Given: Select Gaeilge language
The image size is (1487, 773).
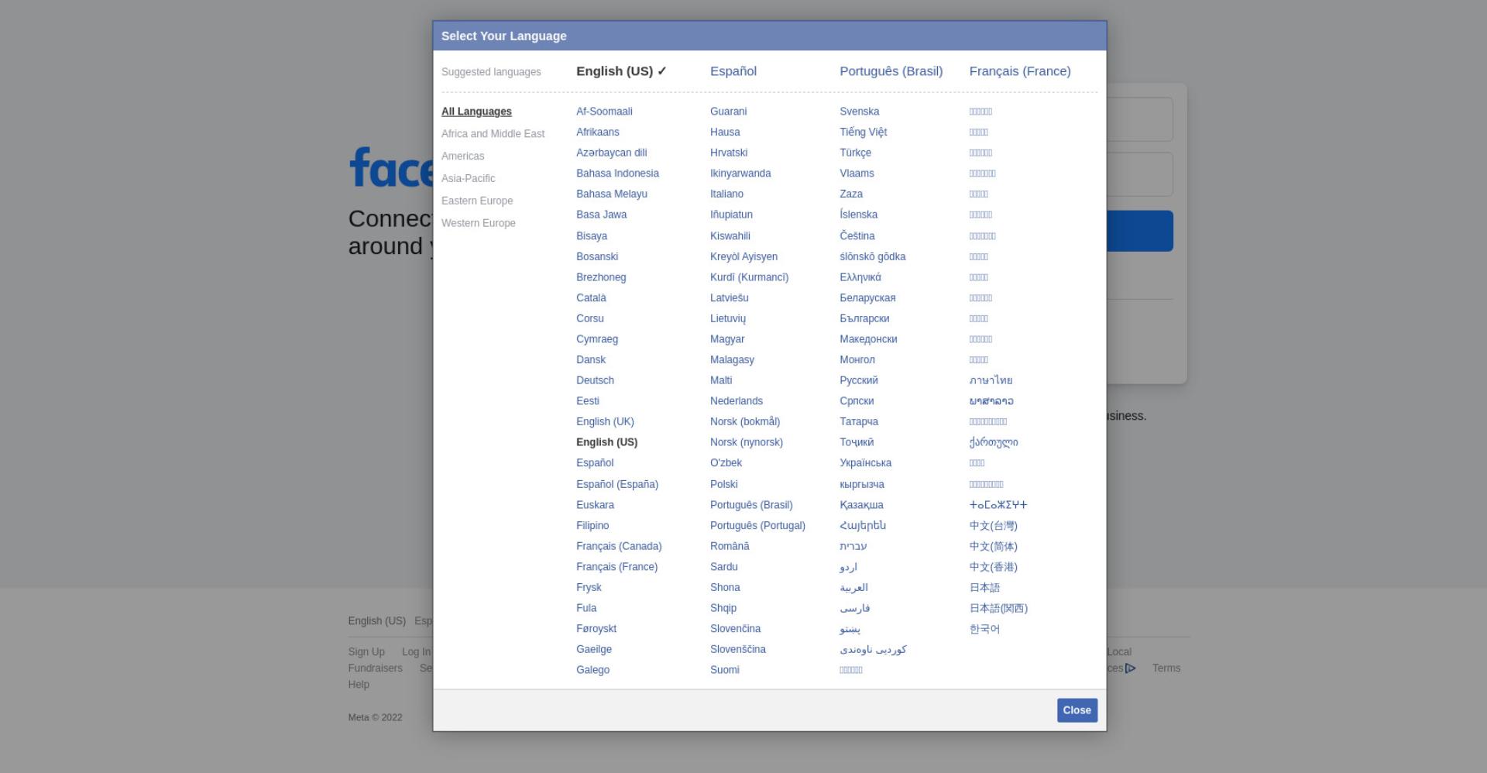Looking at the screenshot, I should [594, 650].
